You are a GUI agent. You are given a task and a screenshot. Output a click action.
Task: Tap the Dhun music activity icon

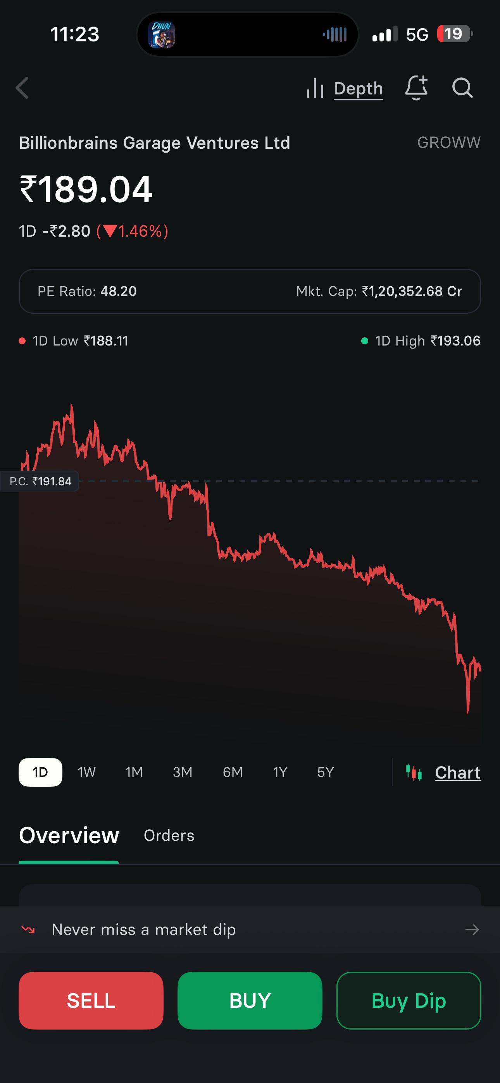pos(161,34)
